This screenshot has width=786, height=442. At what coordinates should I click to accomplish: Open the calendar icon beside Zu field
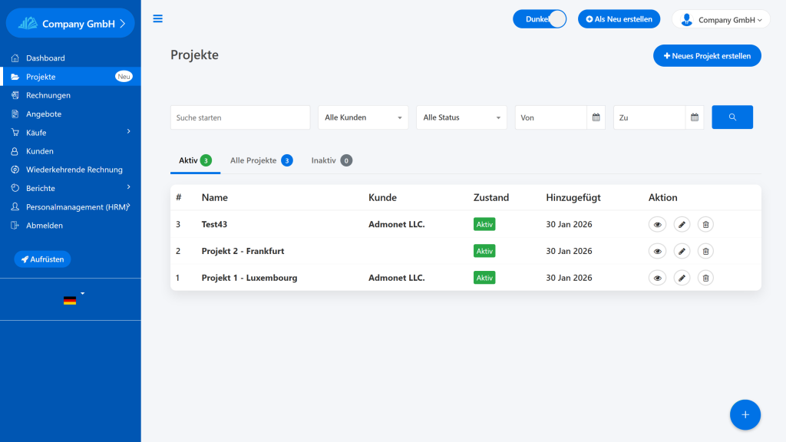694,117
